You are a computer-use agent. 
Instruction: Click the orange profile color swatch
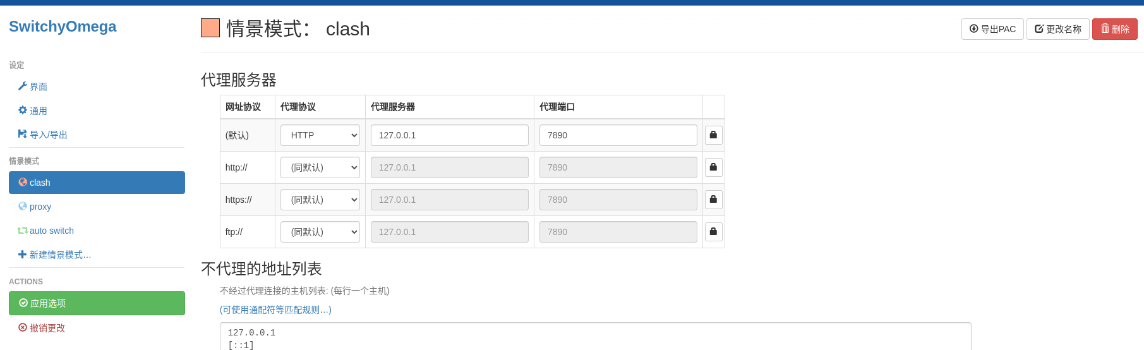[210, 28]
